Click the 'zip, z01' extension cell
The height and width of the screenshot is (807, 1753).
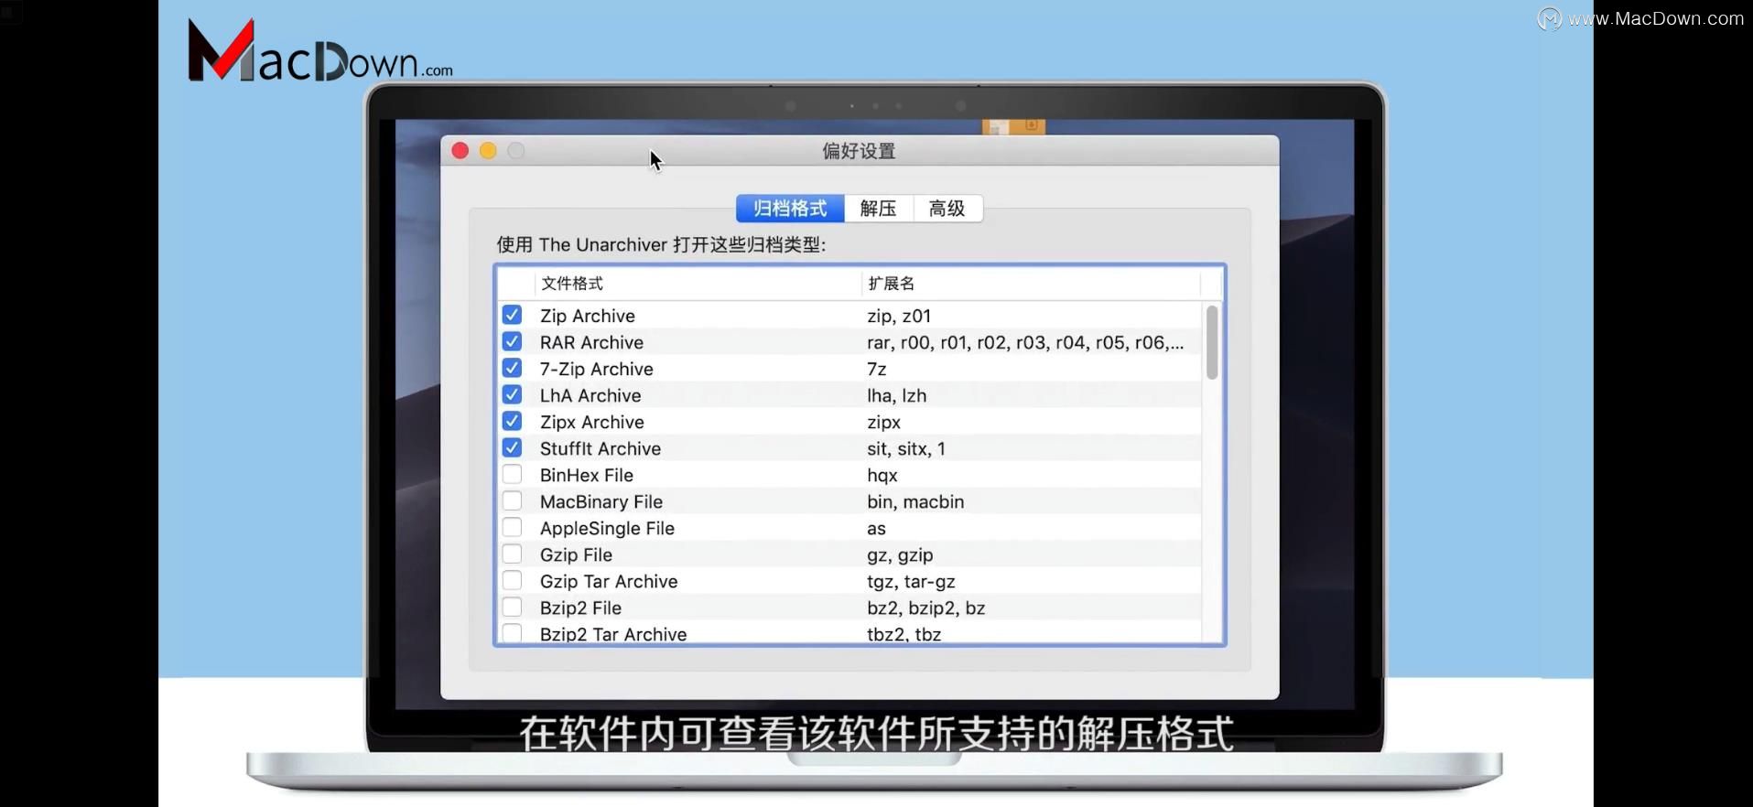(x=899, y=316)
